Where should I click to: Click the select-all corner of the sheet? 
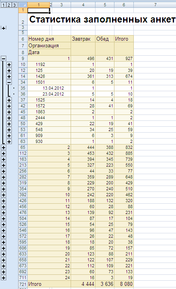[x=23, y=5]
